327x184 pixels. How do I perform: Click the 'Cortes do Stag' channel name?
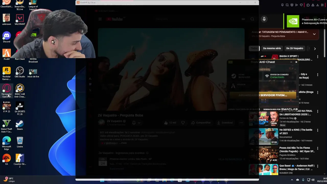click(x=286, y=118)
